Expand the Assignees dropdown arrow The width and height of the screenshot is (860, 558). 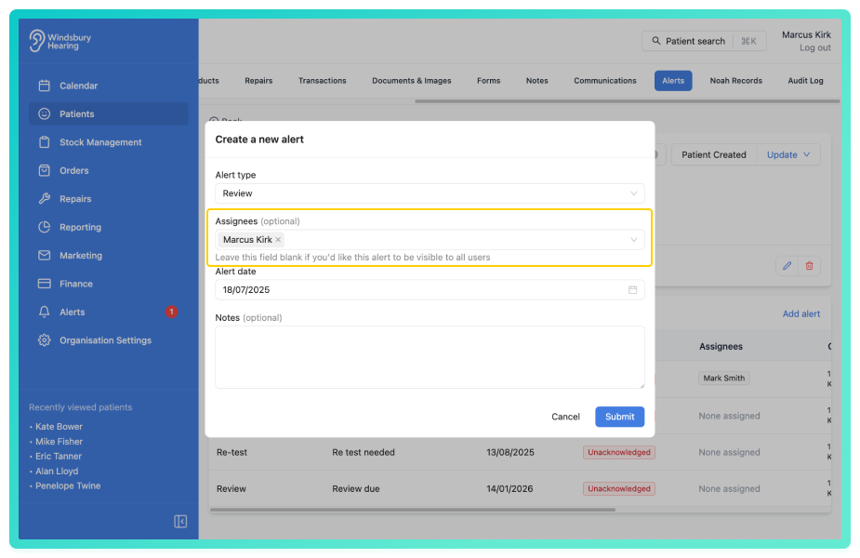click(633, 240)
